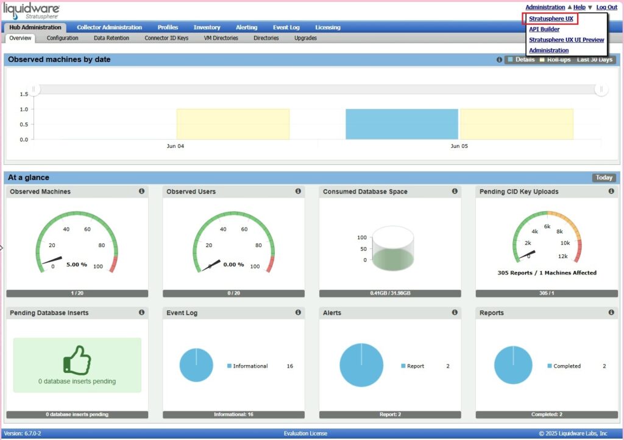Open the Licensing tab
This screenshot has width=624, height=440.
click(328, 27)
